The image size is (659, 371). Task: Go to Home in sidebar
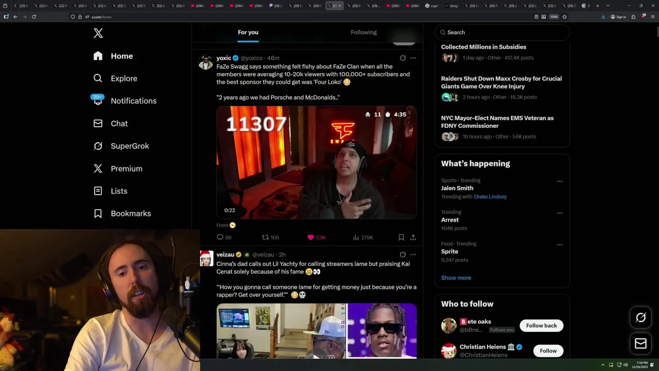[x=113, y=56]
